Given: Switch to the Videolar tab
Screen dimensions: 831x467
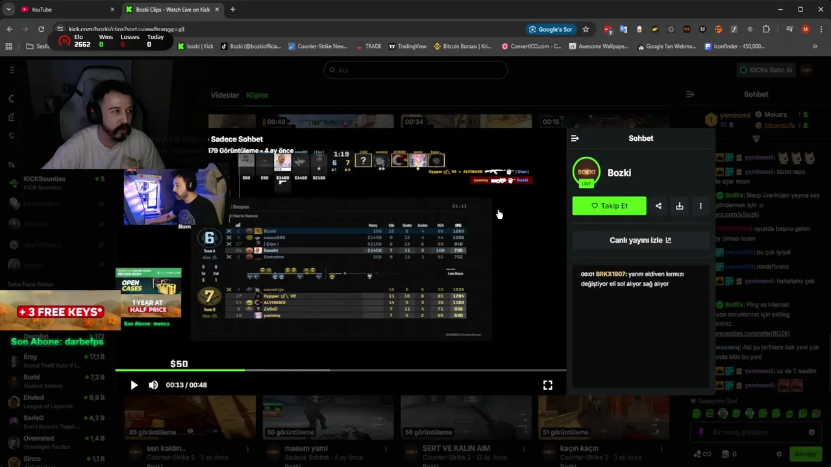Looking at the screenshot, I should click(x=225, y=95).
